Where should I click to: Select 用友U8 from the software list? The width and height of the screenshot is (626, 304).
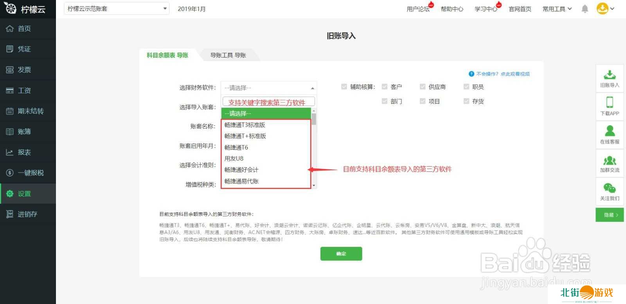pyautogui.click(x=234, y=158)
